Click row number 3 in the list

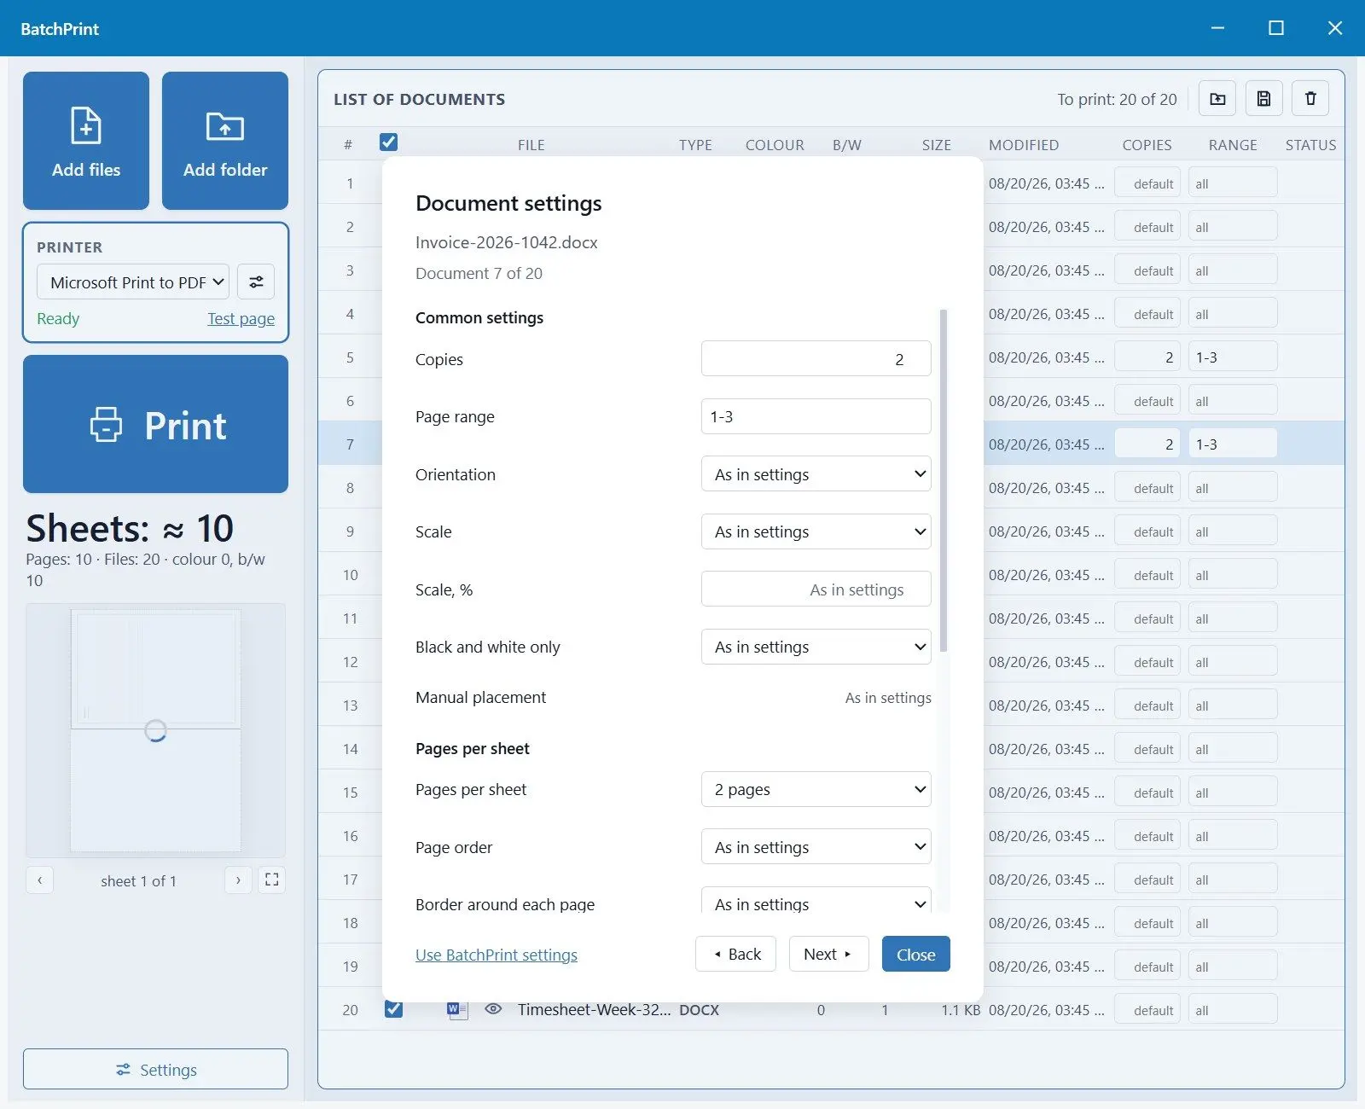tap(350, 270)
